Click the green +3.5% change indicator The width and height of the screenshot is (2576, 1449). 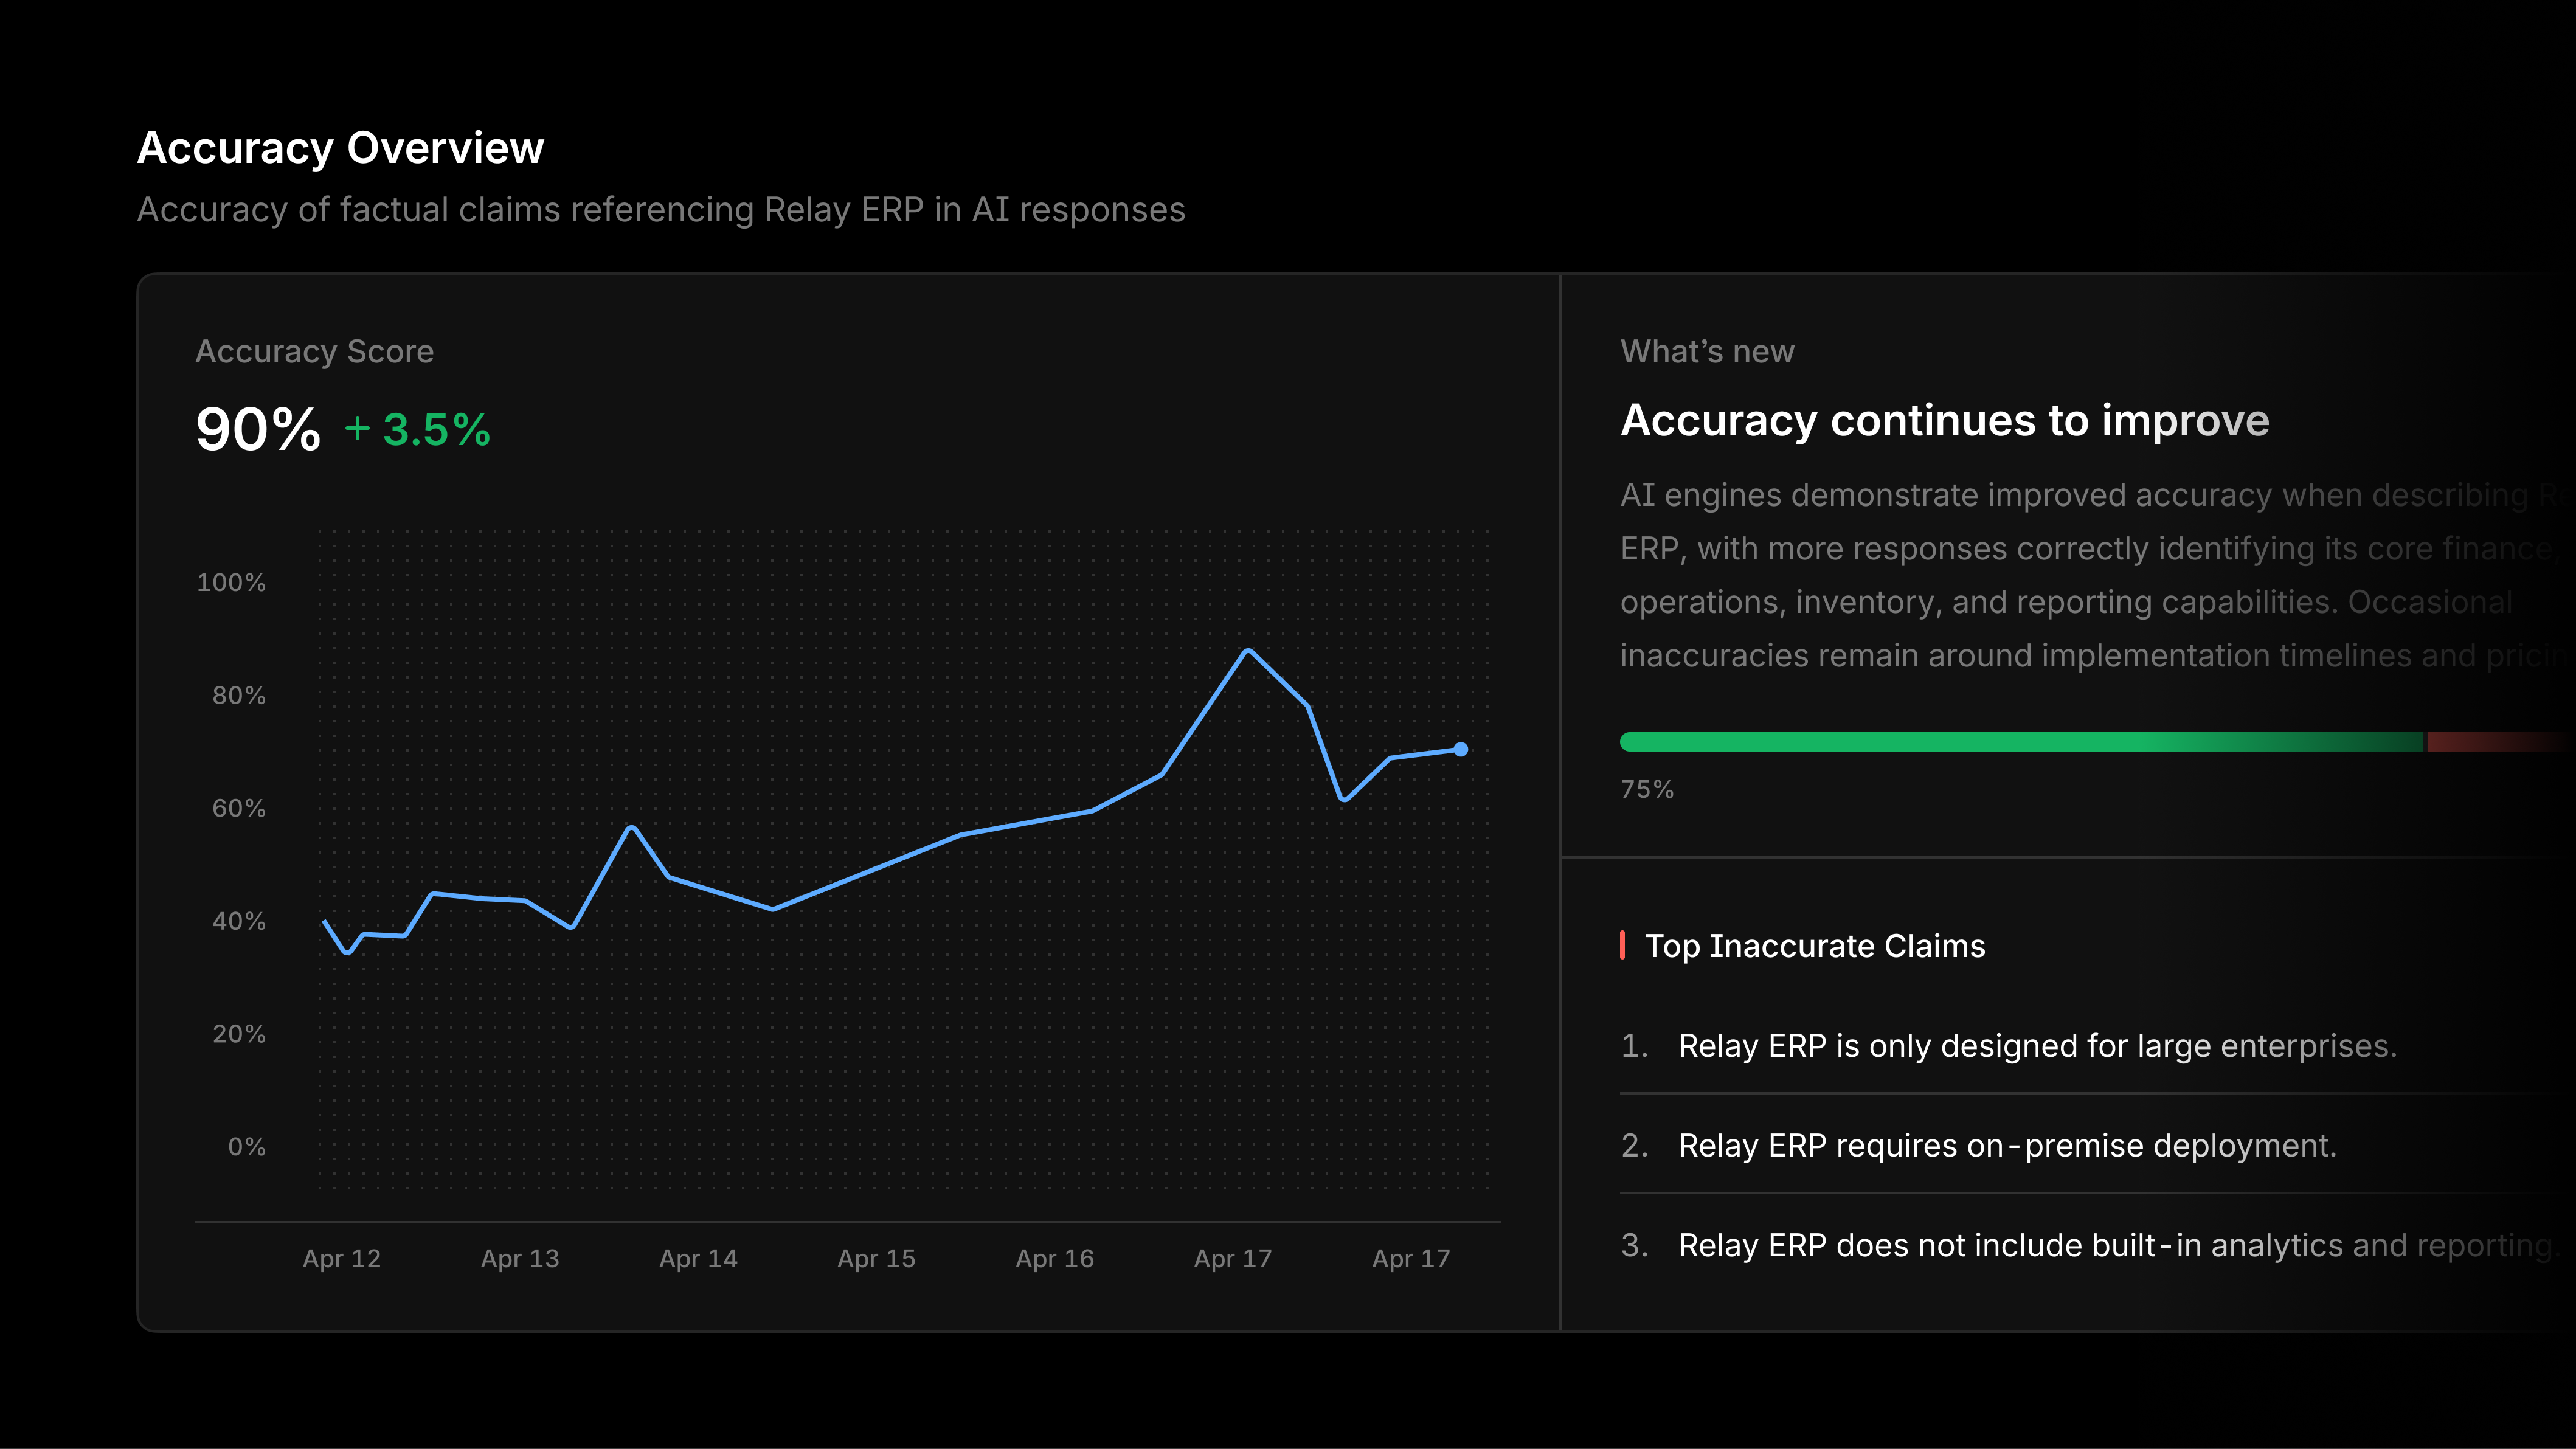click(417, 430)
